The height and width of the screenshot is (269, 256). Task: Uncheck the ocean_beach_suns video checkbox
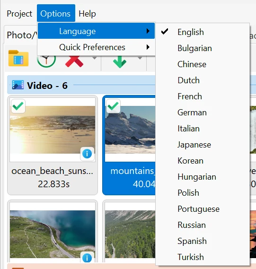(x=18, y=106)
